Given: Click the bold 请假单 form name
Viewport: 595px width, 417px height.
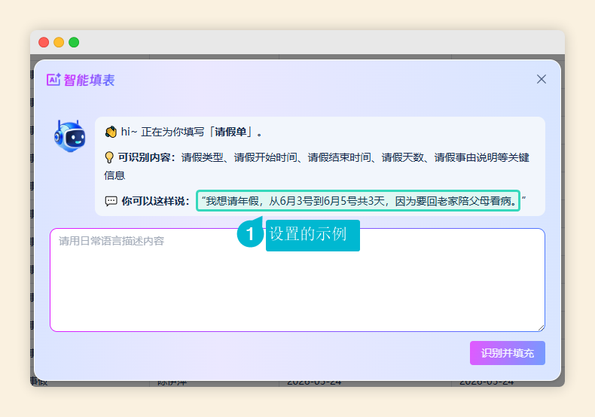Looking at the screenshot, I should 230,132.
